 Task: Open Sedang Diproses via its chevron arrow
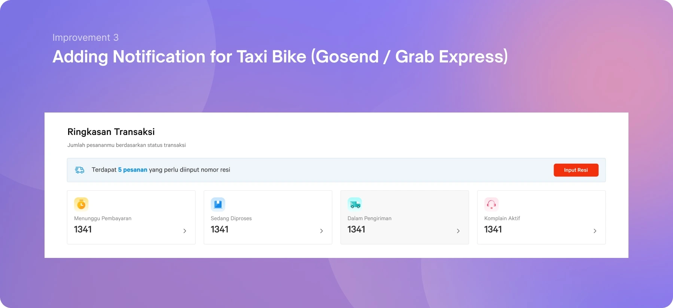(322, 231)
